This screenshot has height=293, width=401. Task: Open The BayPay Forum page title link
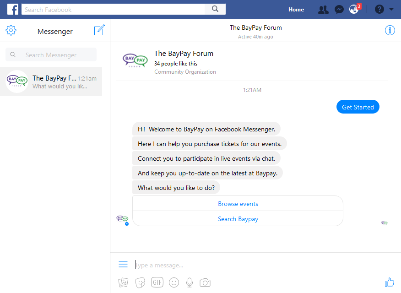click(x=184, y=54)
